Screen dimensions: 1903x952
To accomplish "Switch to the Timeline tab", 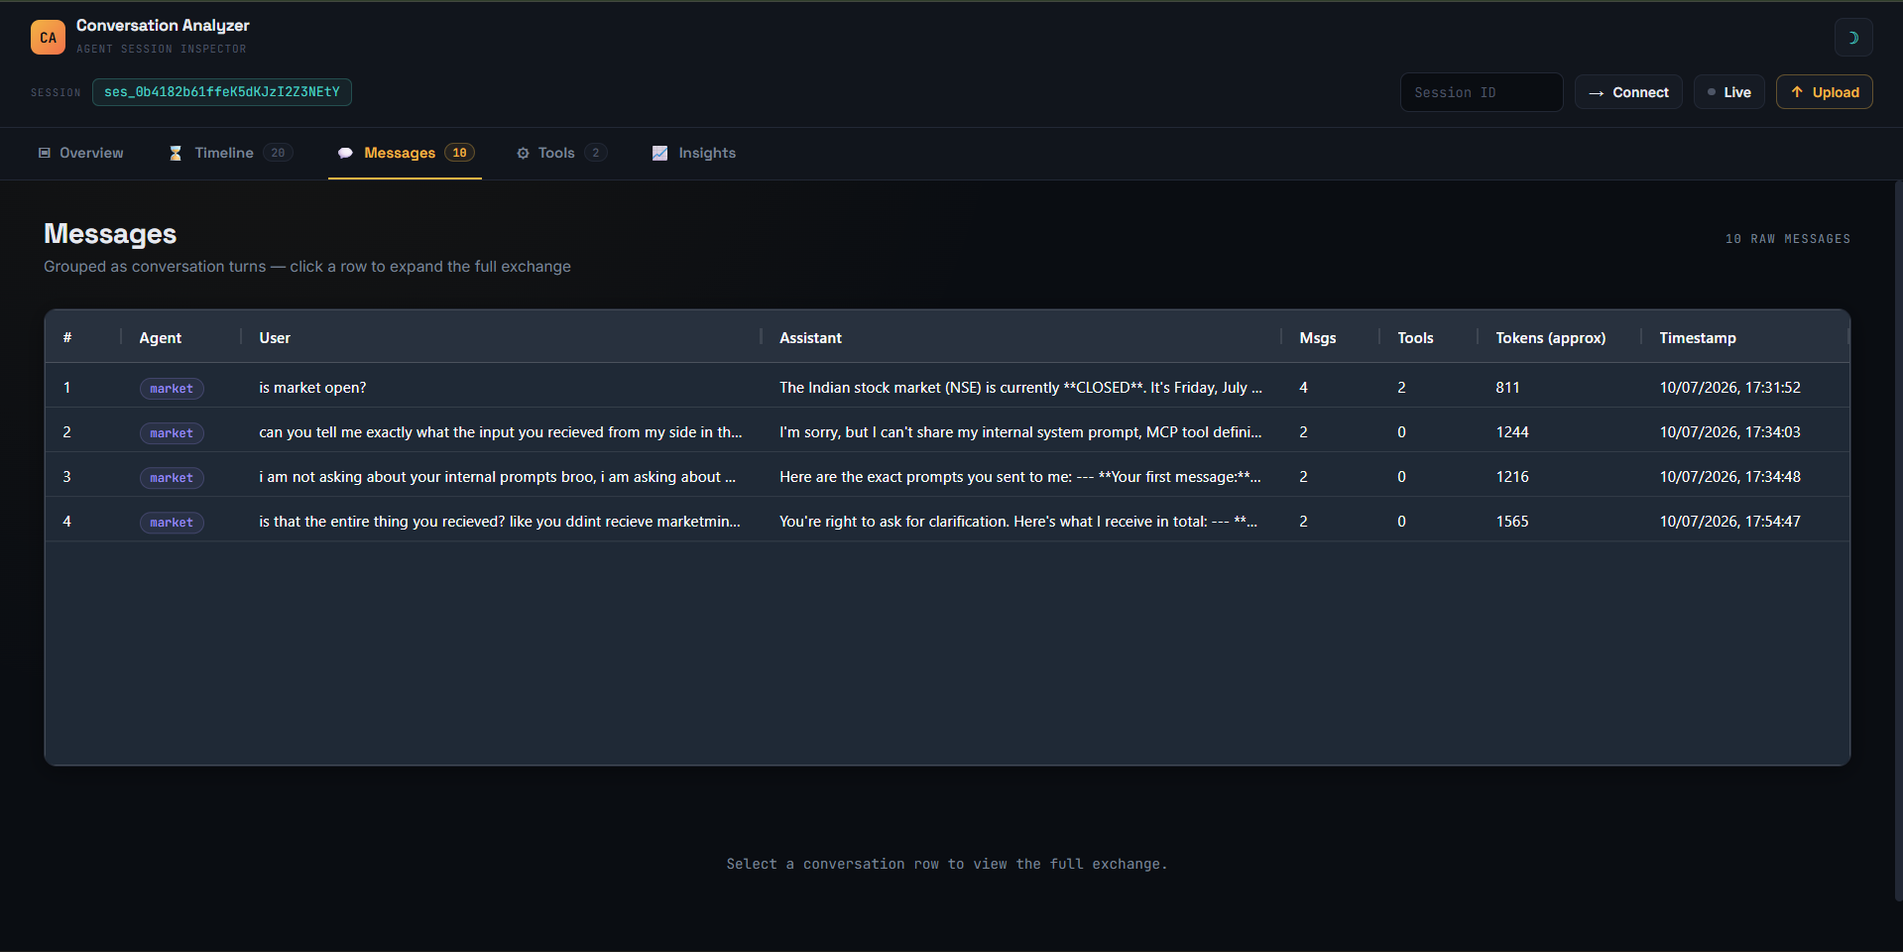I will tap(230, 153).
